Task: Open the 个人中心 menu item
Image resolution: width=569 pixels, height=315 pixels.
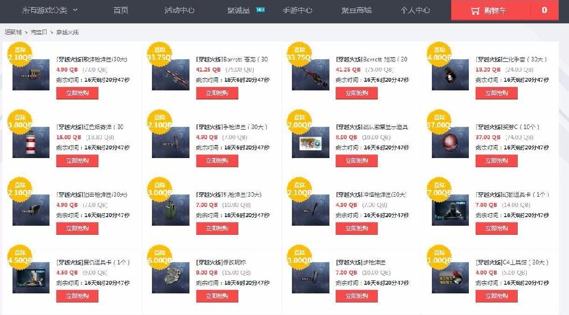Action: pyautogui.click(x=415, y=10)
